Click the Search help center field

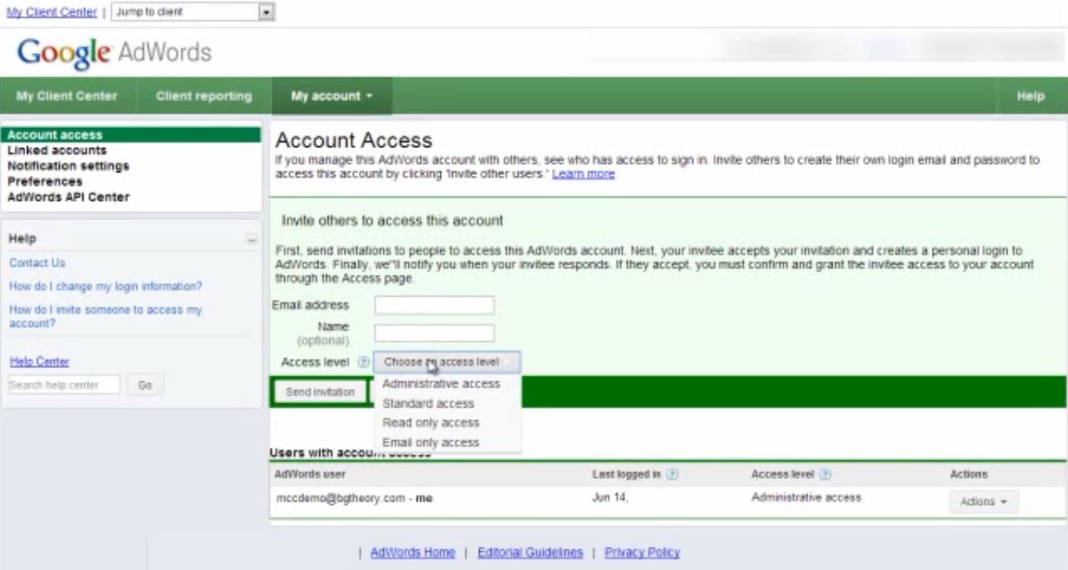(x=64, y=385)
